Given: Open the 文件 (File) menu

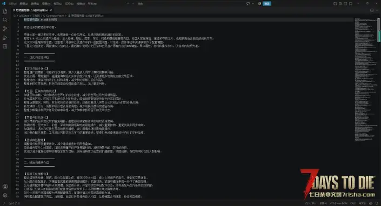Looking at the screenshot, I should pos(12,4).
